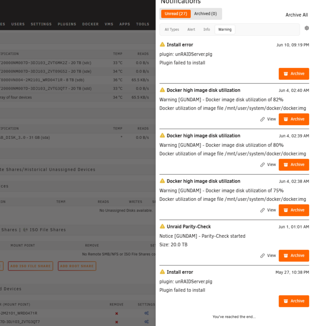The image size is (313, 326).
Task: Click 'Size: 20.0 TB' text
Action: coord(173,245)
